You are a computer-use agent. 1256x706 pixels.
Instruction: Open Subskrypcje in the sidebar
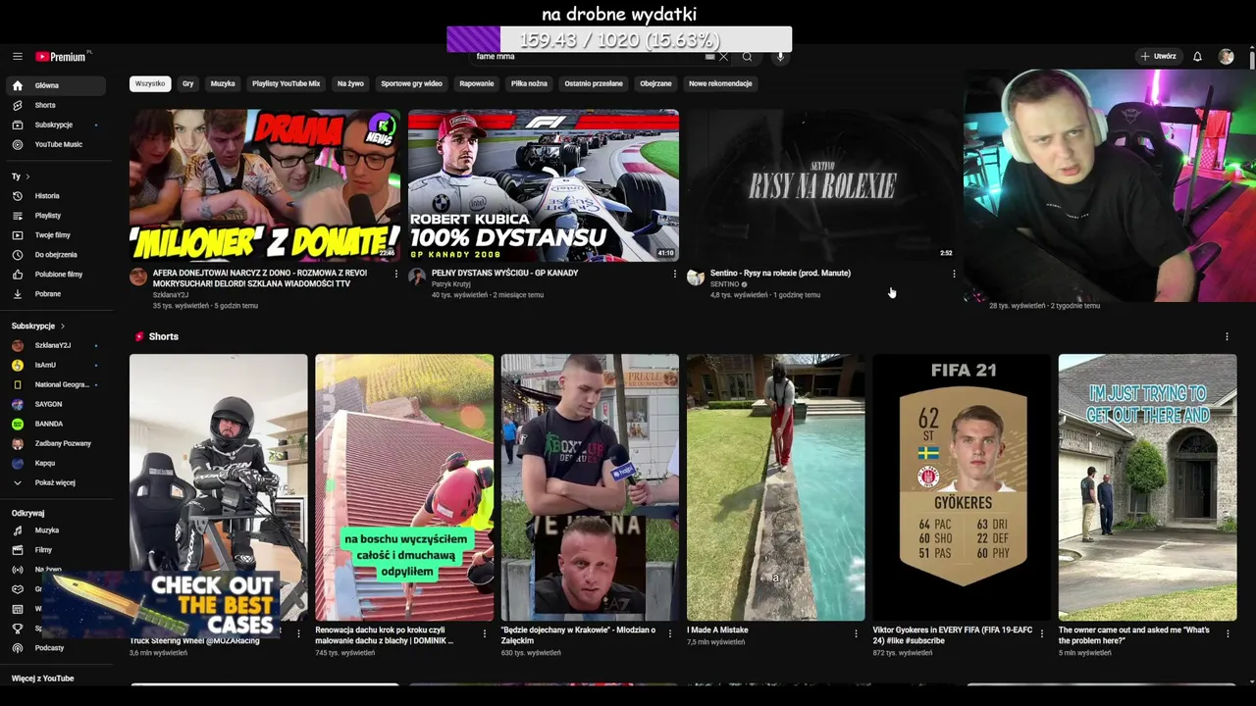click(57, 125)
